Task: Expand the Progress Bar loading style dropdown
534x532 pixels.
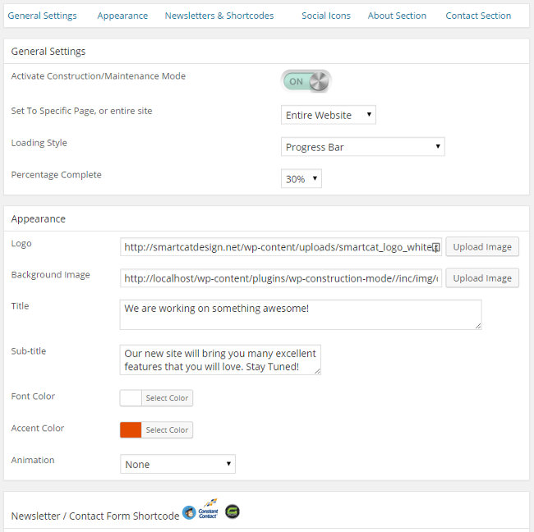Action: click(x=362, y=147)
